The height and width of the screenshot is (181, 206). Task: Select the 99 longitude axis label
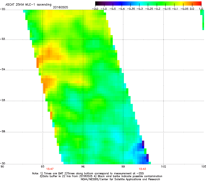123,167
